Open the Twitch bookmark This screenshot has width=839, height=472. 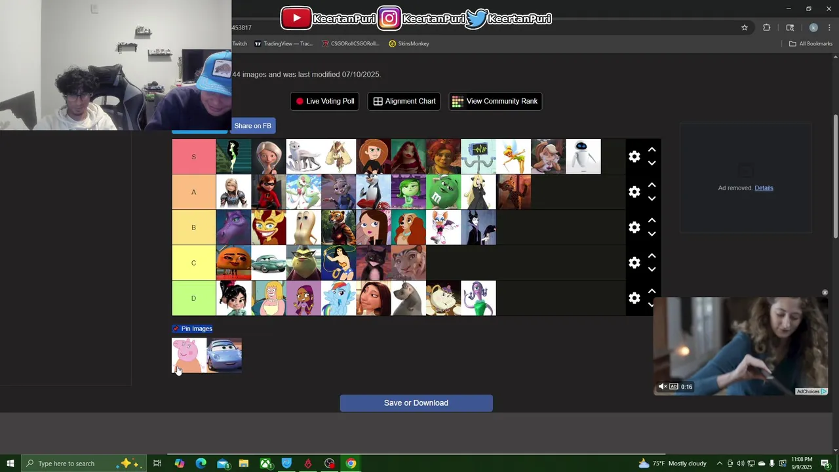point(239,44)
